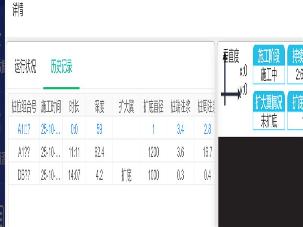Click the 扩底 cell in DB?? row

coord(126,176)
